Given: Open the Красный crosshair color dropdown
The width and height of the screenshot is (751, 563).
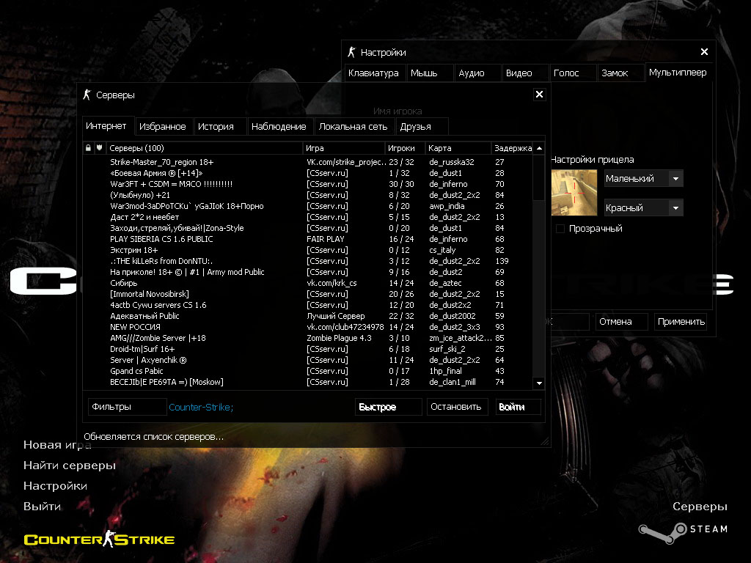Looking at the screenshot, I should [x=643, y=207].
